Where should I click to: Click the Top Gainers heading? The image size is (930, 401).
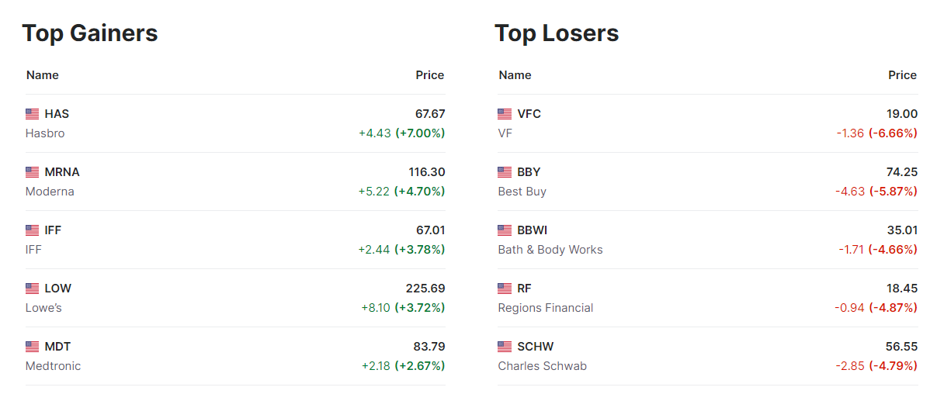[90, 33]
